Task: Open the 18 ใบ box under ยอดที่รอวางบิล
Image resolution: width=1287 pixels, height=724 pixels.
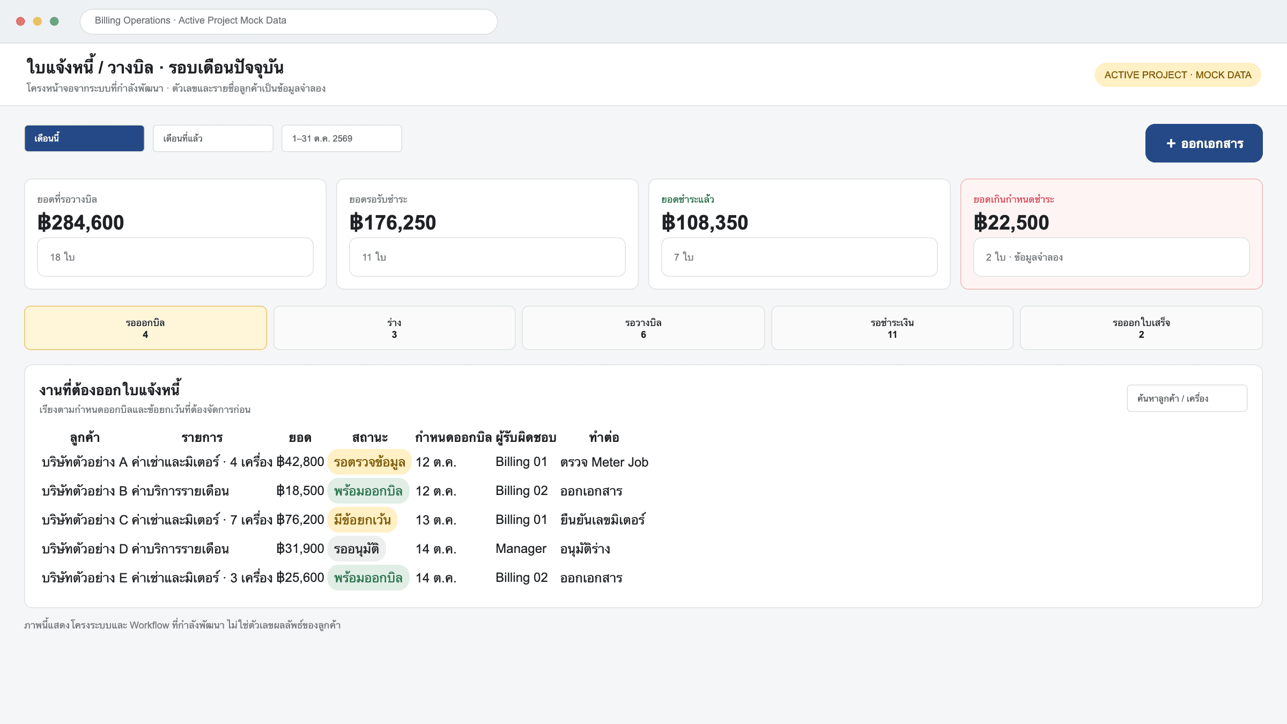Action: point(175,257)
